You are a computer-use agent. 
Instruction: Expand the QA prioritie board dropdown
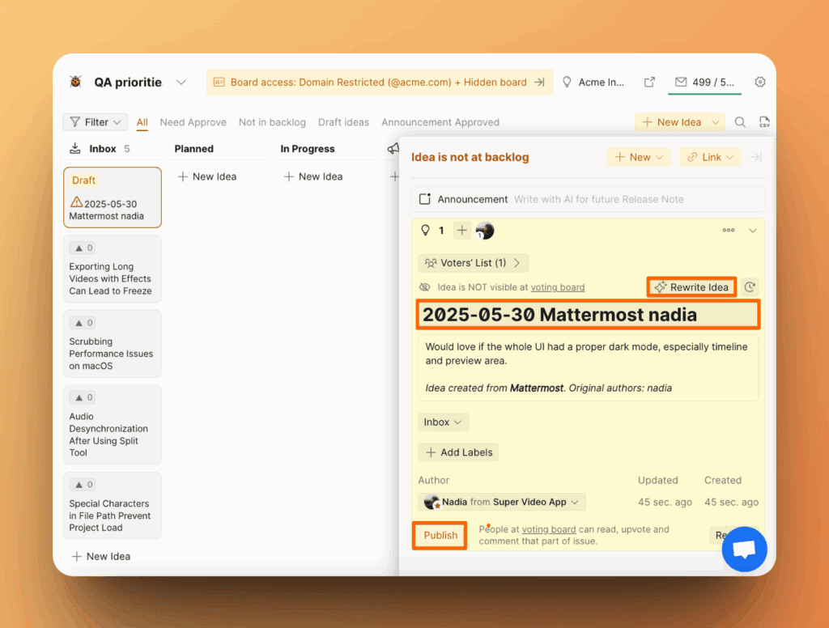[x=181, y=82]
